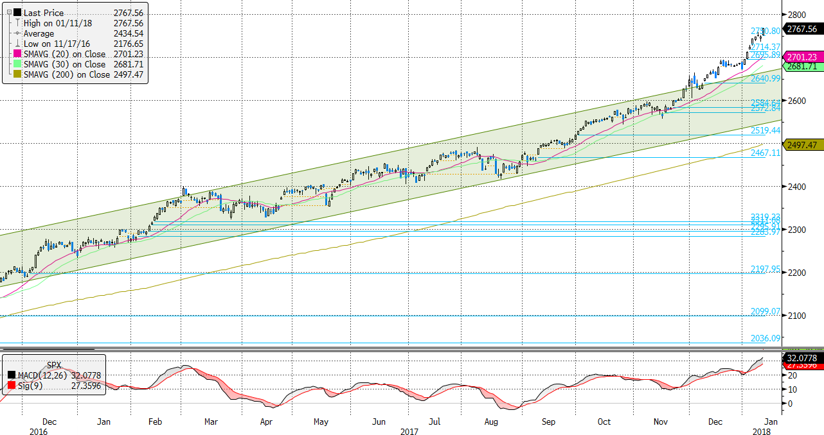This screenshot has width=824, height=435.
Task: Click the 'Jun' x-axis month label
Action: (379, 422)
